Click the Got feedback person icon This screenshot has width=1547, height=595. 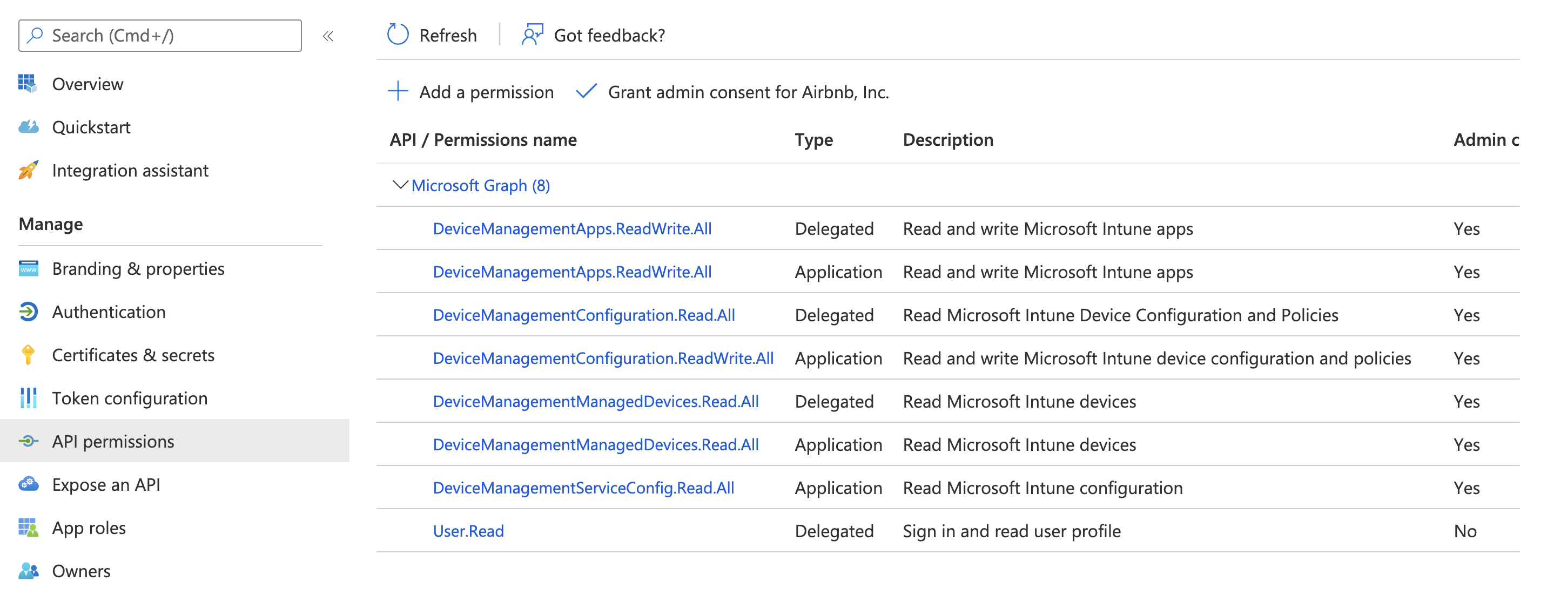pyautogui.click(x=532, y=35)
